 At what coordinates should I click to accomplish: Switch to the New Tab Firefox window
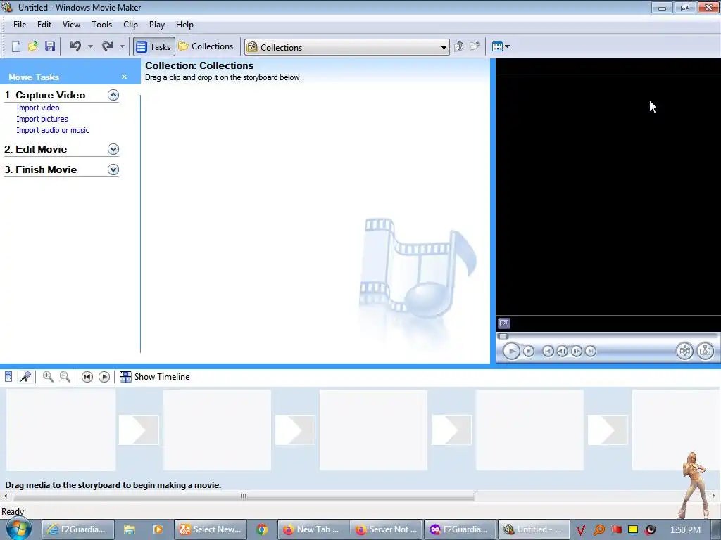tap(314, 529)
